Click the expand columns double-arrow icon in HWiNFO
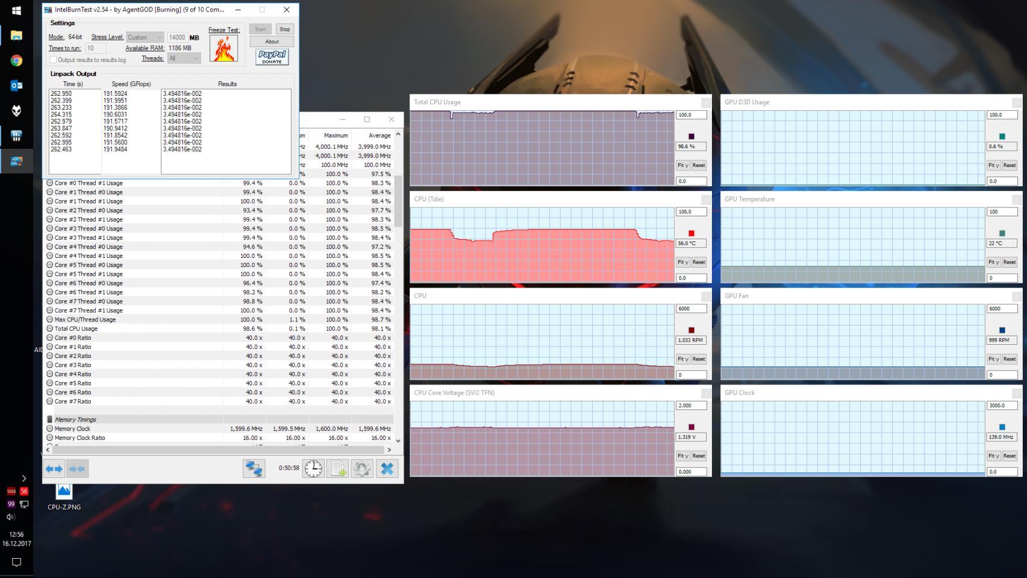 click(54, 469)
